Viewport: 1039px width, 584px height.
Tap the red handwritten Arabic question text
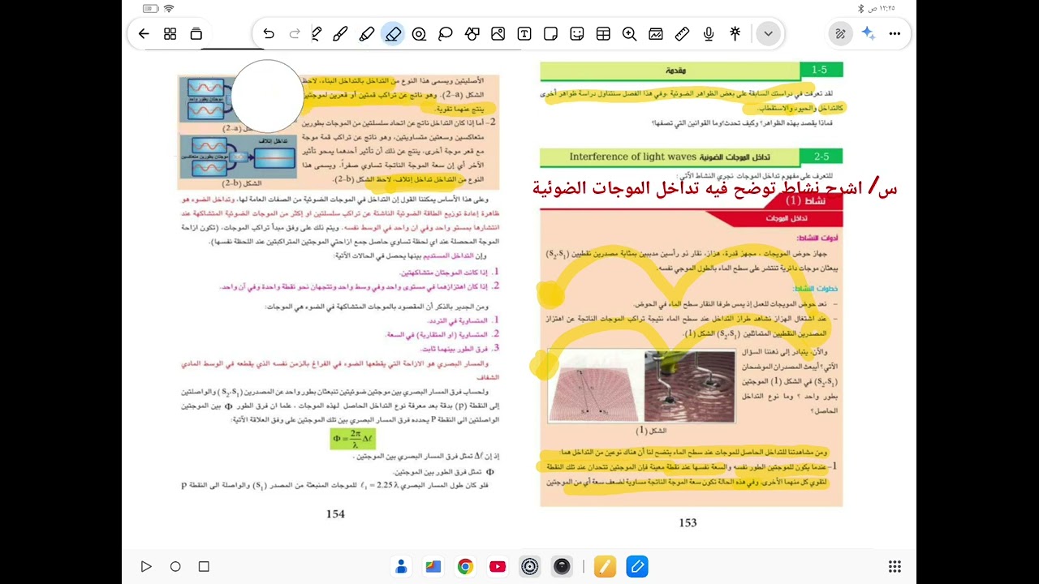click(714, 188)
